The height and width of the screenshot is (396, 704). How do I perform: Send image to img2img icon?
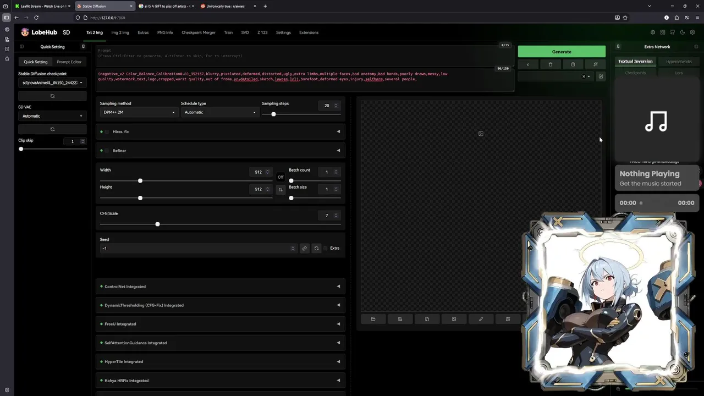tap(454, 319)
